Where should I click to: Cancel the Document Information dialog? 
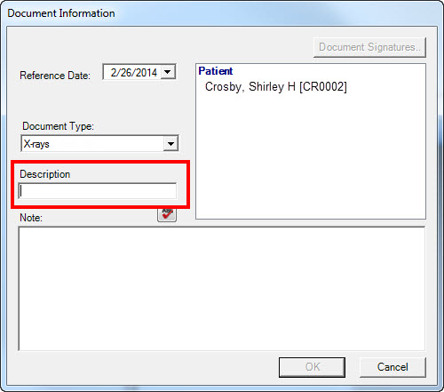pyautogui.click(x=392, y=367)
